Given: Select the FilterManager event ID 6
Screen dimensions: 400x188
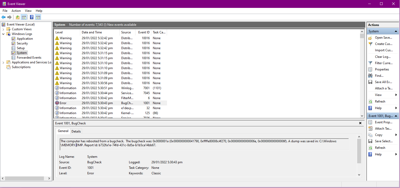Looking at the screenshot, I should point(110,98).
